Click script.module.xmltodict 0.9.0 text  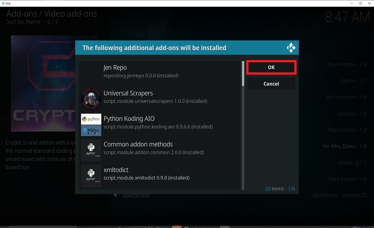pyautogui.click(x=147, y=178)
